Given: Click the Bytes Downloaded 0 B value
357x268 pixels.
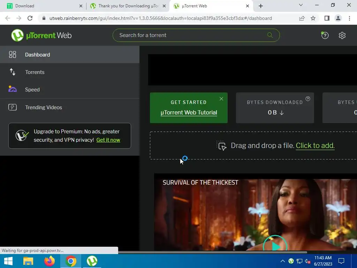Looking at the screenshot, I should tap(275, 113).
